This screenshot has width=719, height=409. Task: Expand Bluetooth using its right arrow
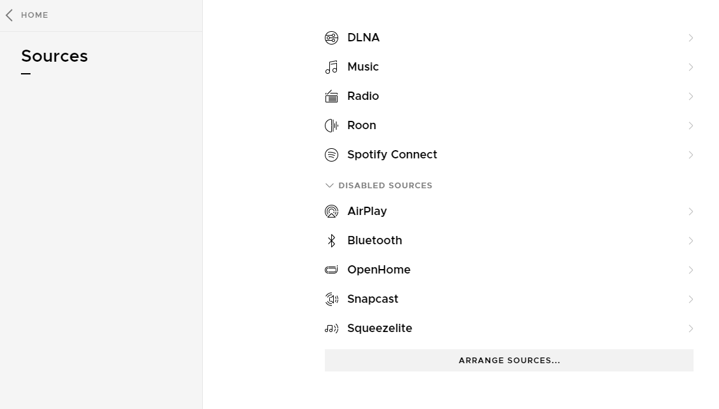point(690,241)
